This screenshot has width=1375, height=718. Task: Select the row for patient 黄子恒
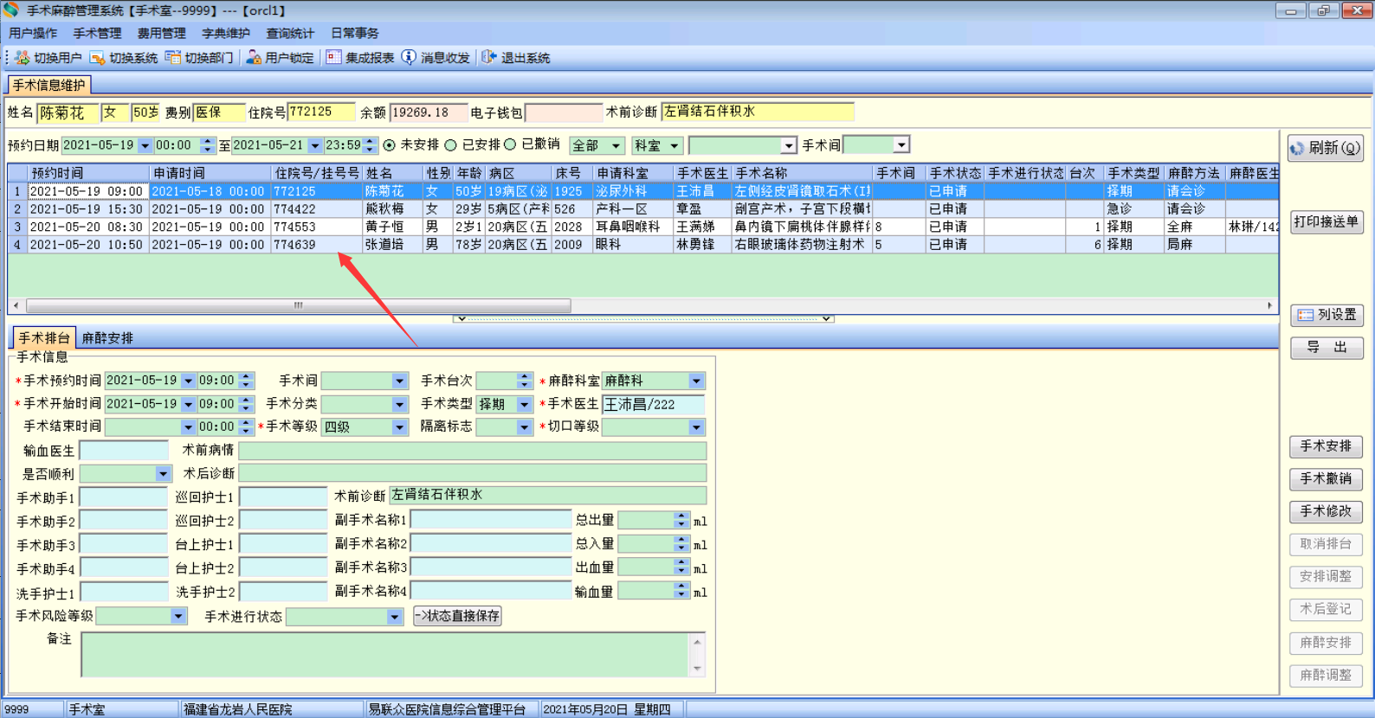pyautogui.click(x=642, y=227)
